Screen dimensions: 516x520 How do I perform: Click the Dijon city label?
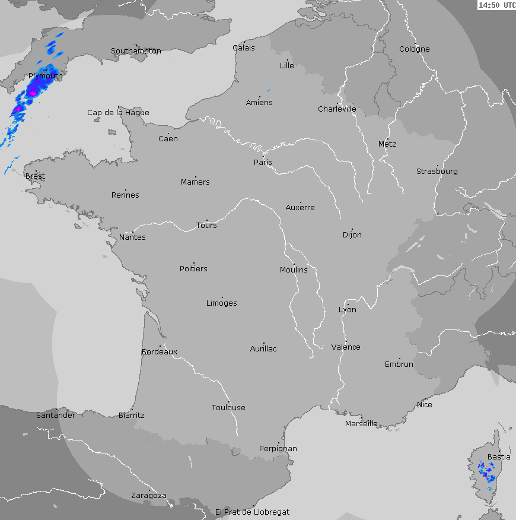pyautogui.click(x=352, y=235)
